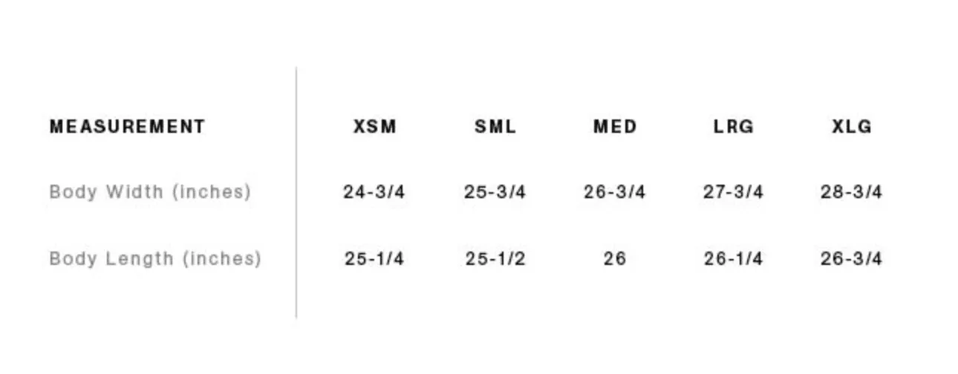The image size is (958, 374).
Task: Select the XSM size header
Action: (375, 127)
